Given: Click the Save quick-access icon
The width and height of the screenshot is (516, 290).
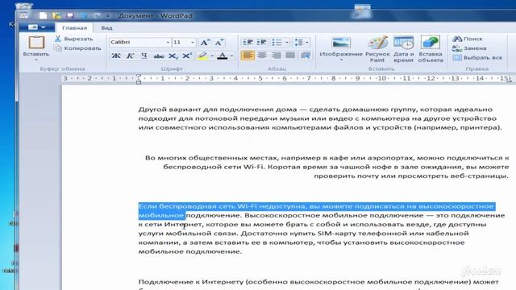Looking at the screenshot, I should (70, 15).
